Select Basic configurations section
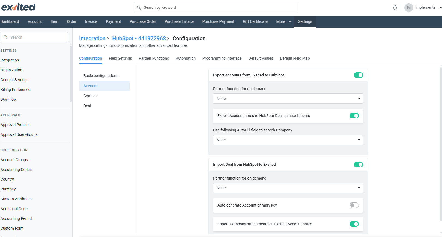 [104, 76]
